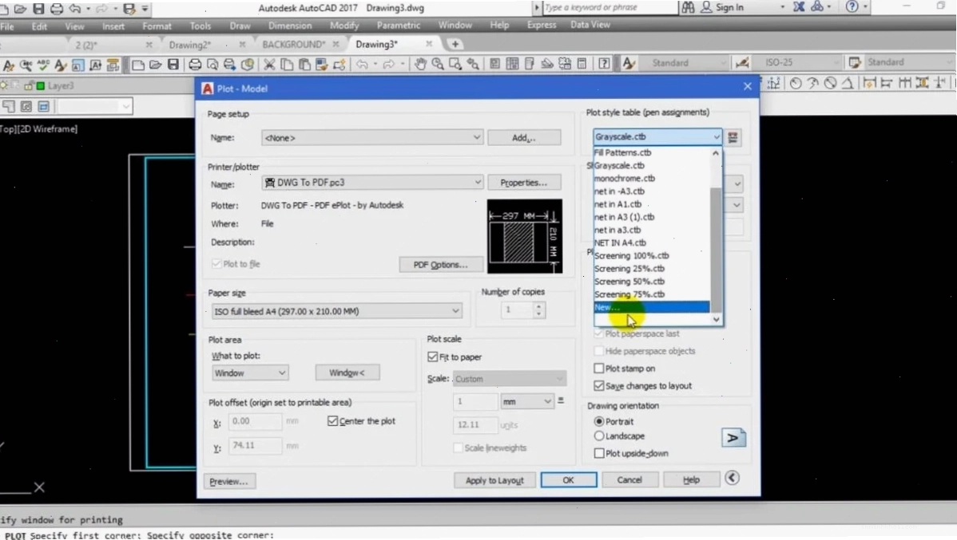Click the Text Style icon beside Standard

point(629,63)
